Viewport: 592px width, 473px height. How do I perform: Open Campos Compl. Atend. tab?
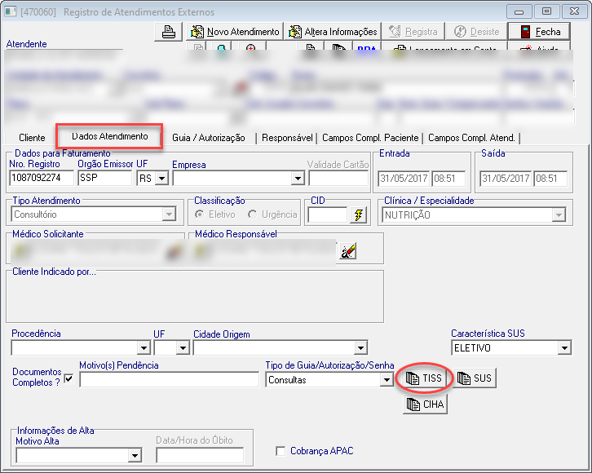471,138
